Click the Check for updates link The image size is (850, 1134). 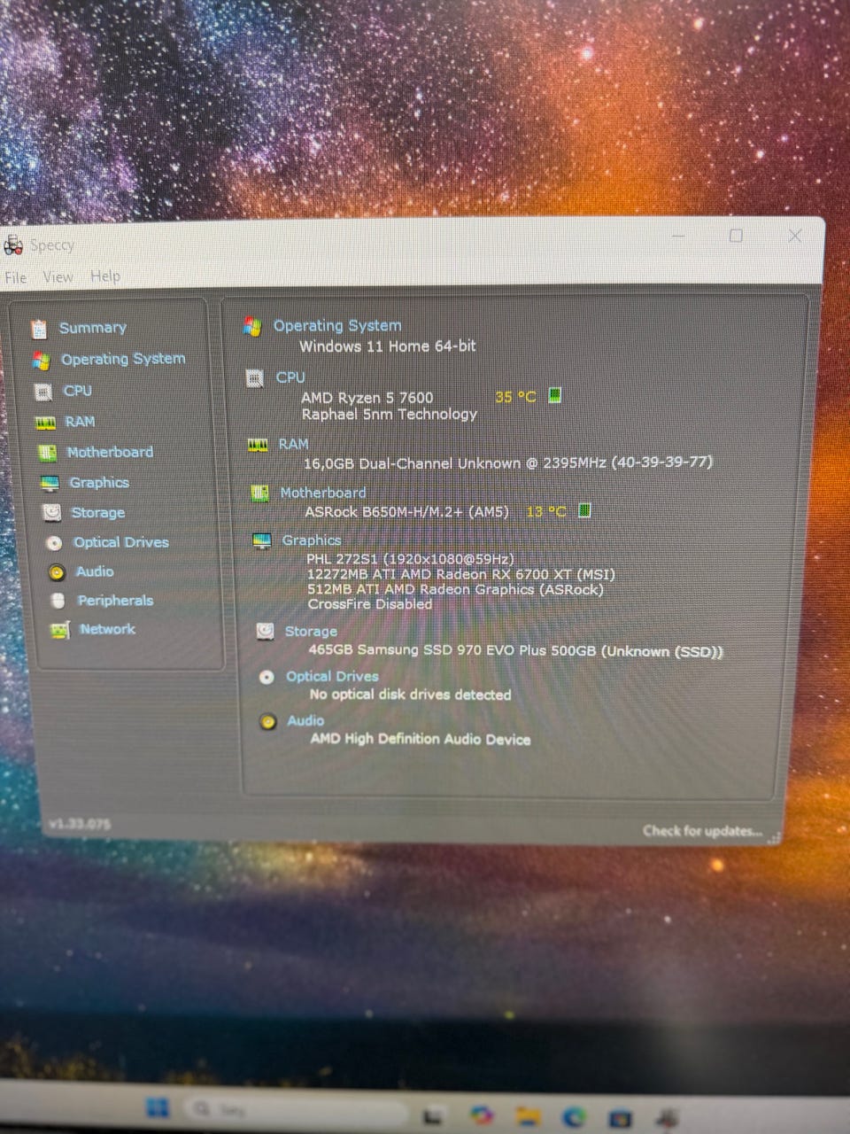point(702,831)
